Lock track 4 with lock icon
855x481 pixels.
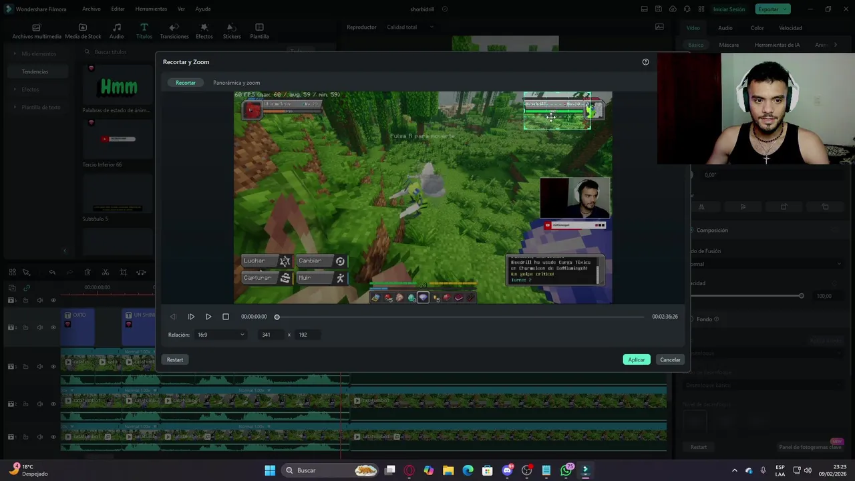[26, 327]
